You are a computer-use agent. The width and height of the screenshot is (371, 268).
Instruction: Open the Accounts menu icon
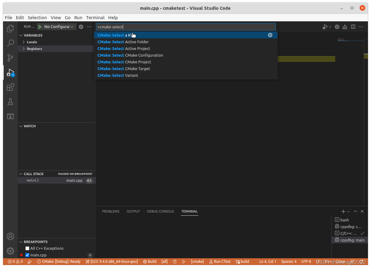(10, 236)
